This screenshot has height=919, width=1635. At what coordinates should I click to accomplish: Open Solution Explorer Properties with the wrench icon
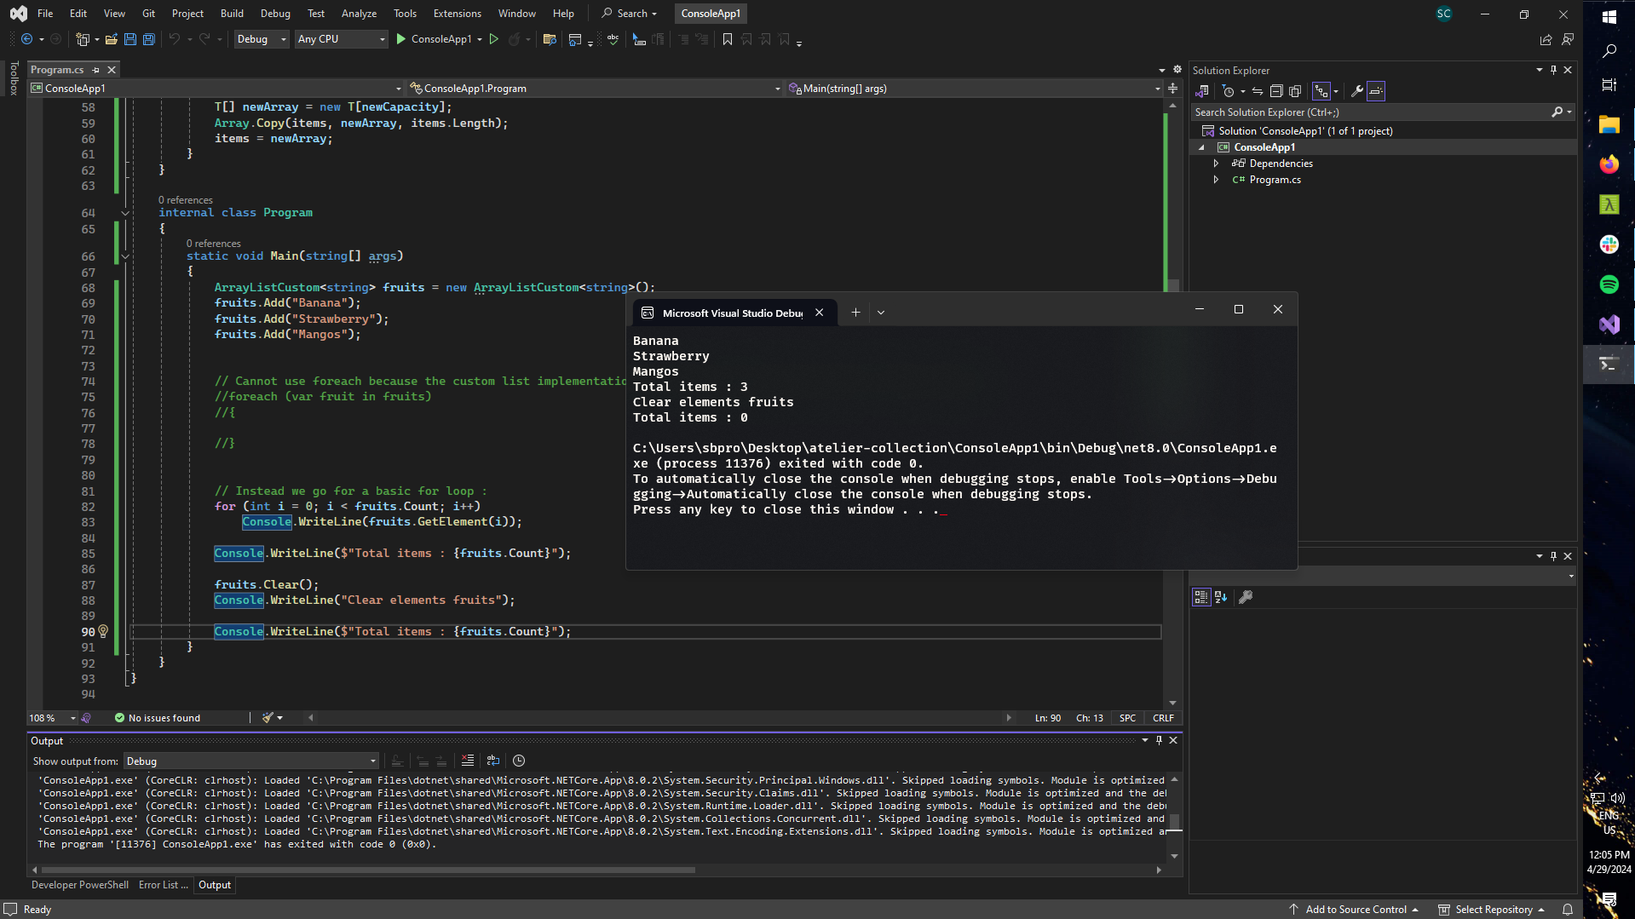(x=1356, y=91)
